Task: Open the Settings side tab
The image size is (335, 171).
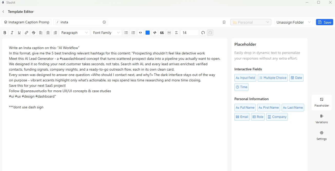Action: click(322, 136)
